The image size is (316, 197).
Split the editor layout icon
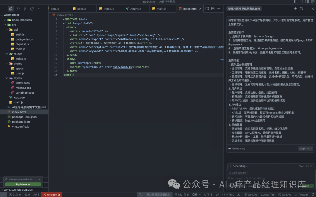[213, 9]
